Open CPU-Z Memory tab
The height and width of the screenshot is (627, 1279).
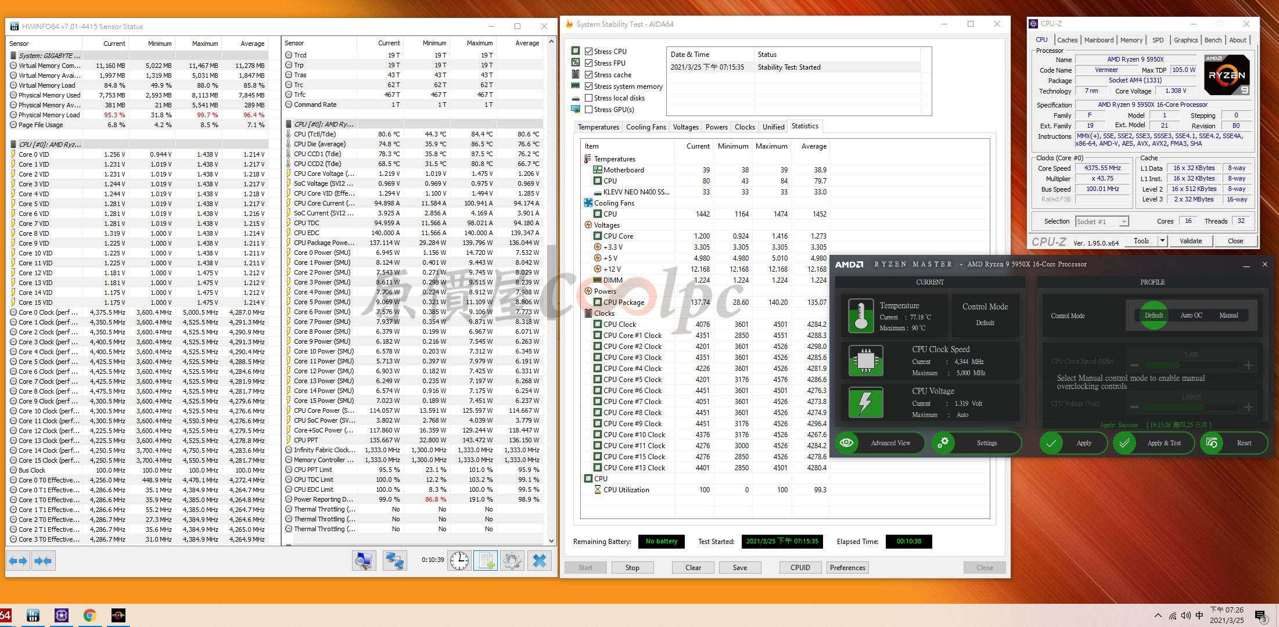(x=1131, y=40)
